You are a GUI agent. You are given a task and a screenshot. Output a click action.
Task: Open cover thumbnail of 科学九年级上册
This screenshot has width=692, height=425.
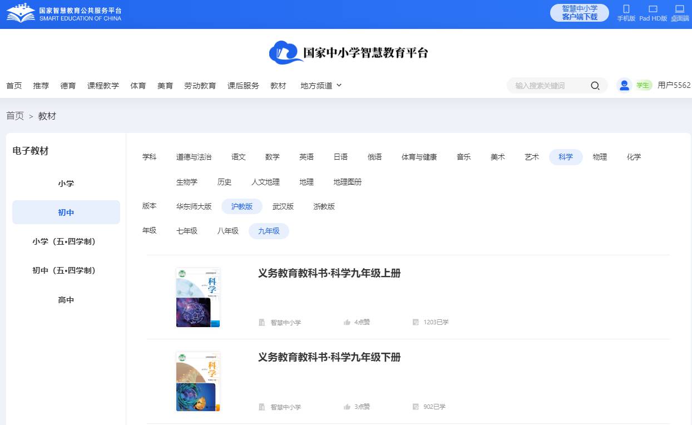(x=198, y=298)
